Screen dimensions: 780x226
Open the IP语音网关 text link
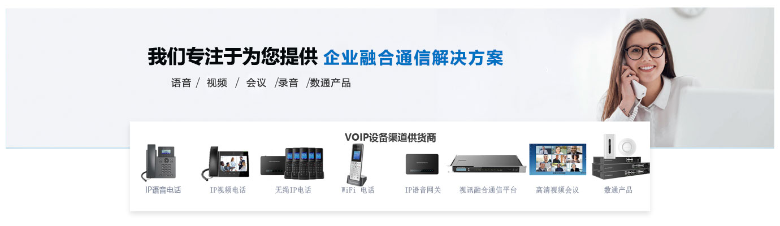pos(423,190)
